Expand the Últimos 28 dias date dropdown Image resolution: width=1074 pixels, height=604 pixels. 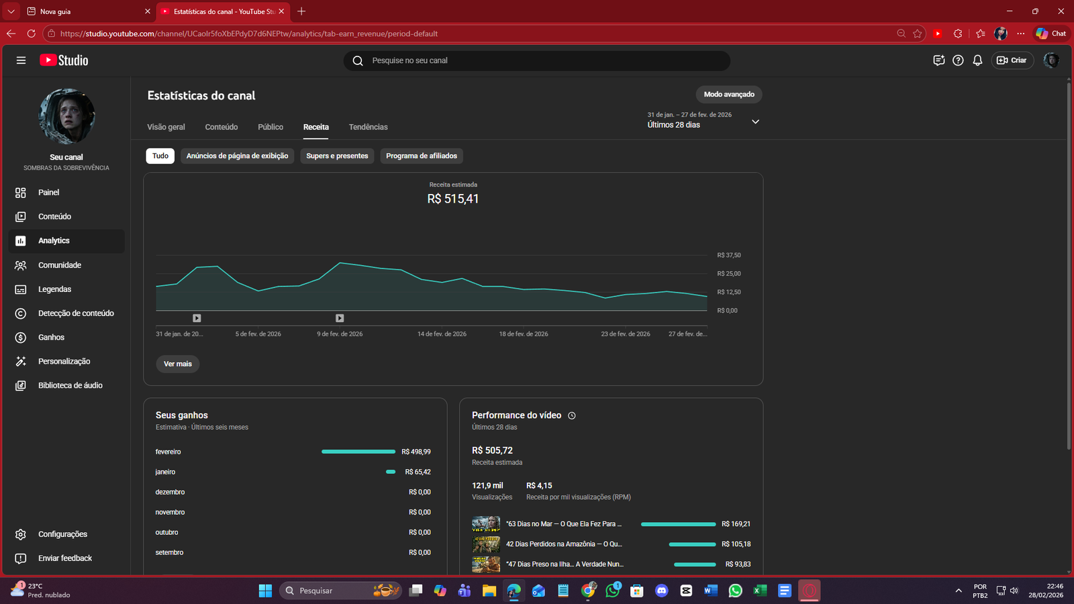pyautogui.click(x=755, y=122)
